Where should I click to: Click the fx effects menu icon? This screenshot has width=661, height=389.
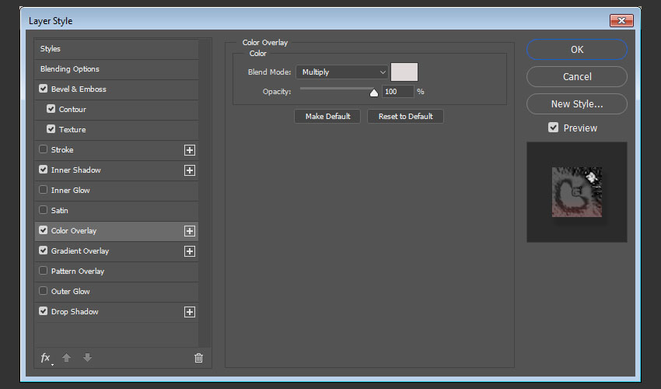click(46, 358)
